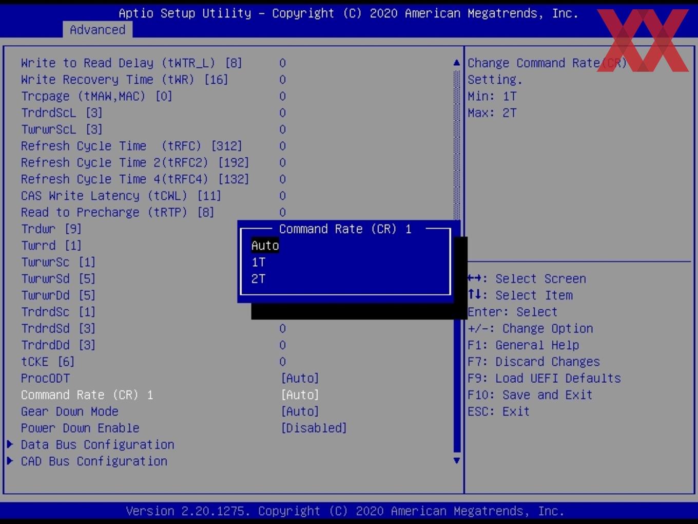Viewport: 698px width, 524px height.
Task: Select Twrrd [1] setting
Action: [x=51, y=246]
